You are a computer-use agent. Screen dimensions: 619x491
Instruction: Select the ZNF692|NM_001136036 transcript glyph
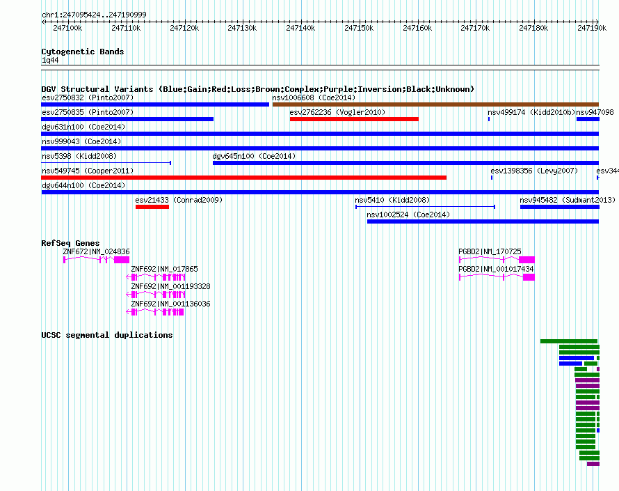pos(154,312)
